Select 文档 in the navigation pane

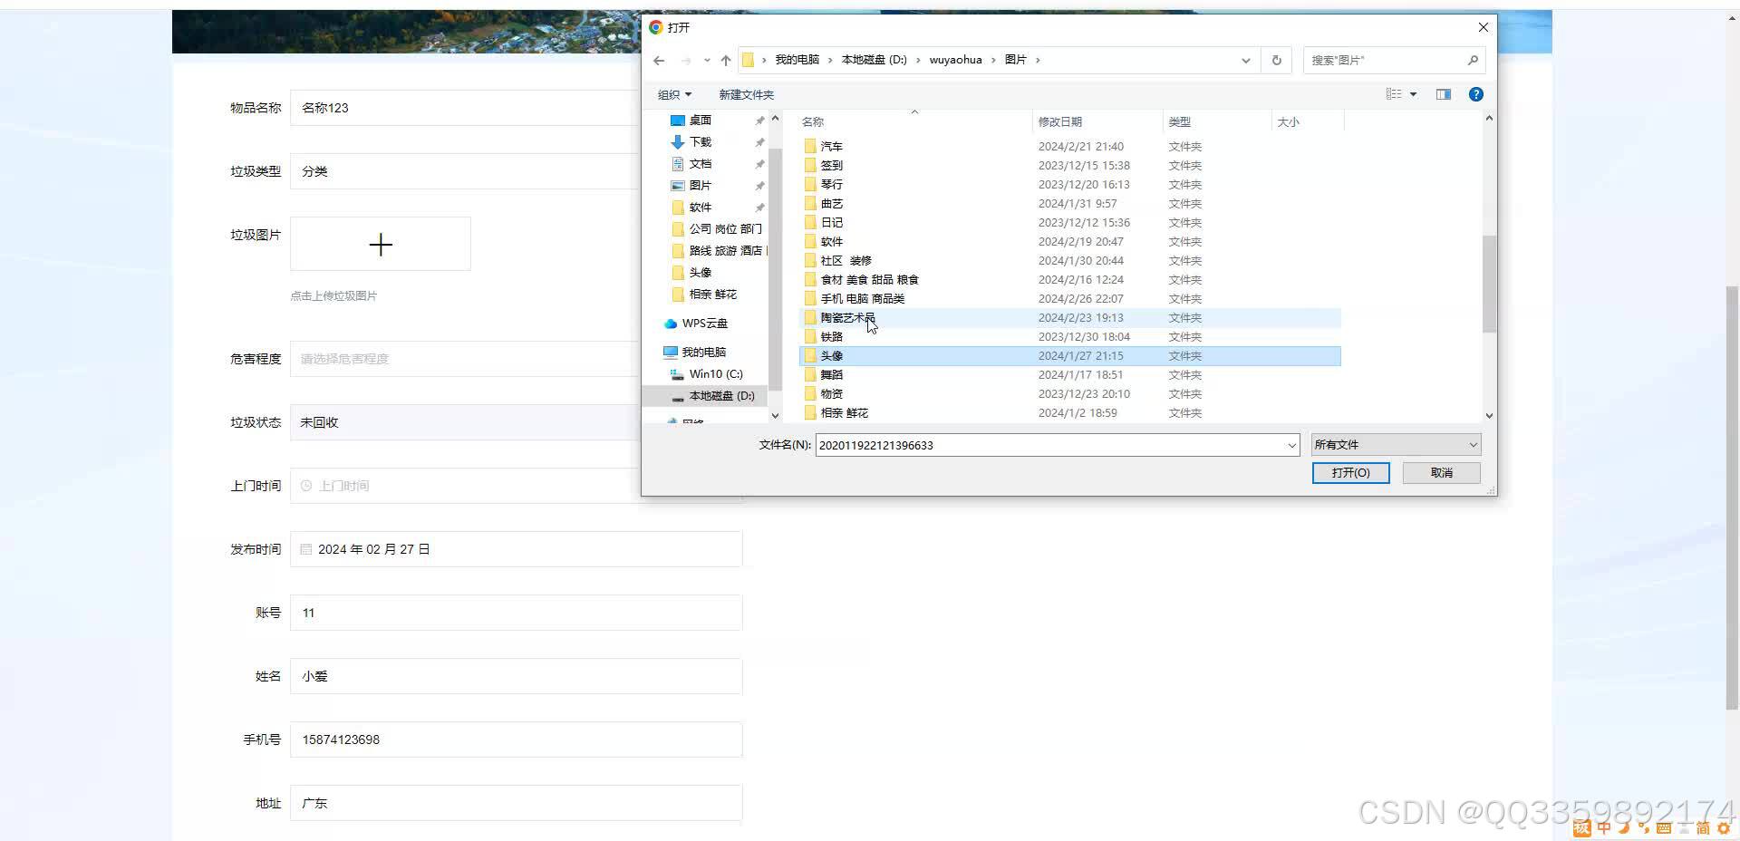pos(700,164)
